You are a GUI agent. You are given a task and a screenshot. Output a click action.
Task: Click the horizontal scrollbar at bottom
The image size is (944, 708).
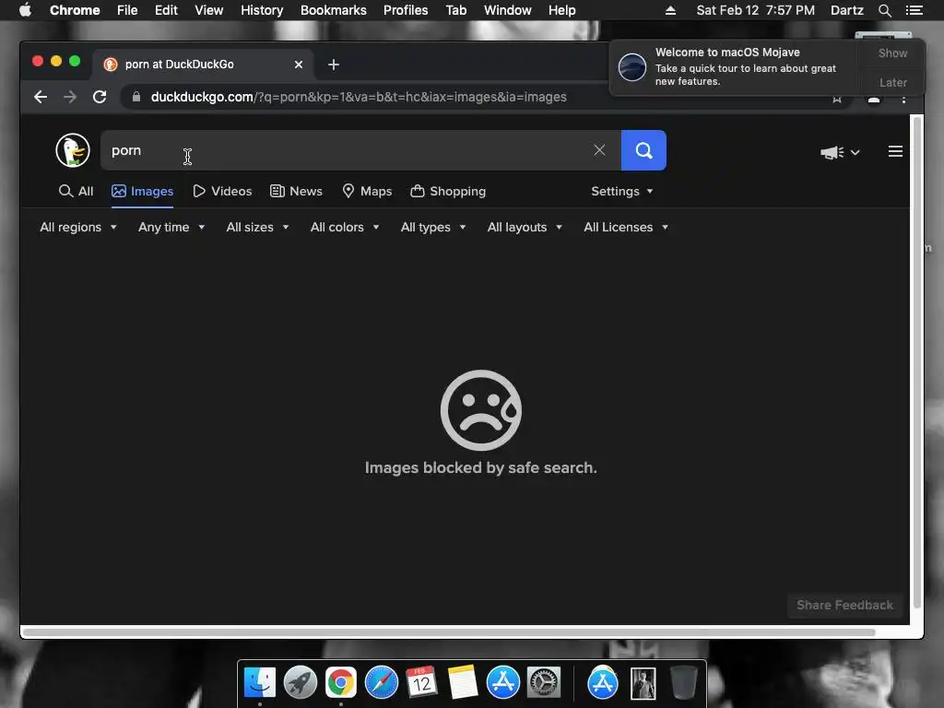(x=449, y=632)
